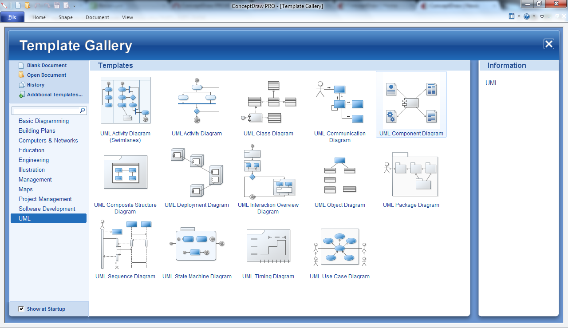The width and height of the screenshot is (568, 328).
Task: Select the Building Plans category
Action: pos(37,130)
